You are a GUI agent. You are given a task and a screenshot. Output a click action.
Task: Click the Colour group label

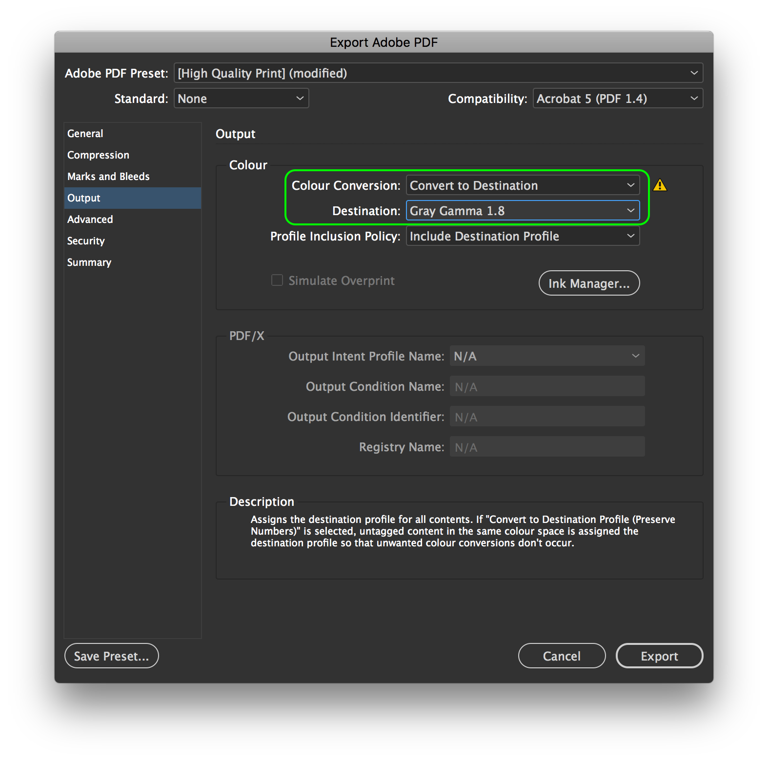pyautogui.click(x=248, y=165)
